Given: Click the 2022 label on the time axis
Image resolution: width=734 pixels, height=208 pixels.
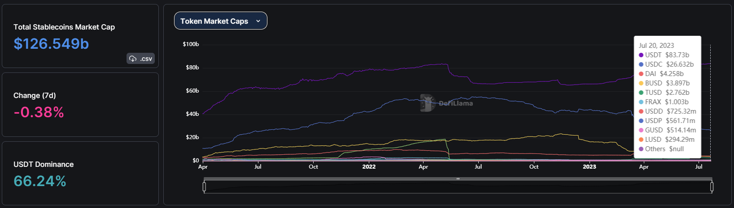Looking at the screenshot, I should pos(368,167).
